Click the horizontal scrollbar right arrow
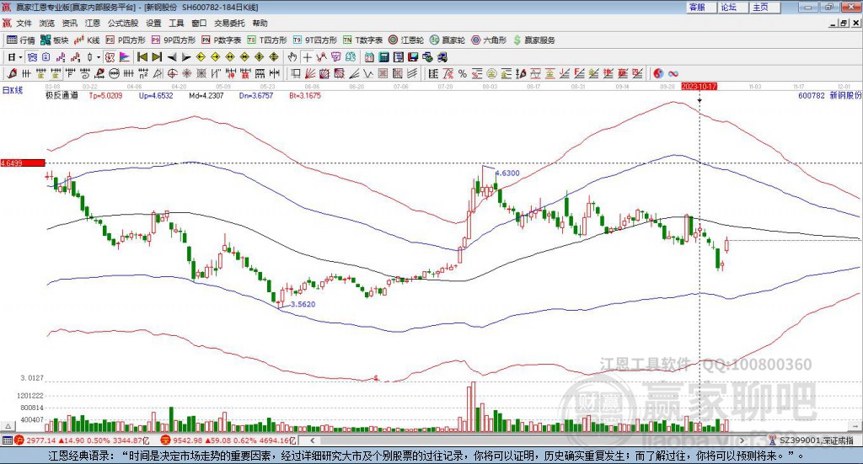 (x=742, y=440)
